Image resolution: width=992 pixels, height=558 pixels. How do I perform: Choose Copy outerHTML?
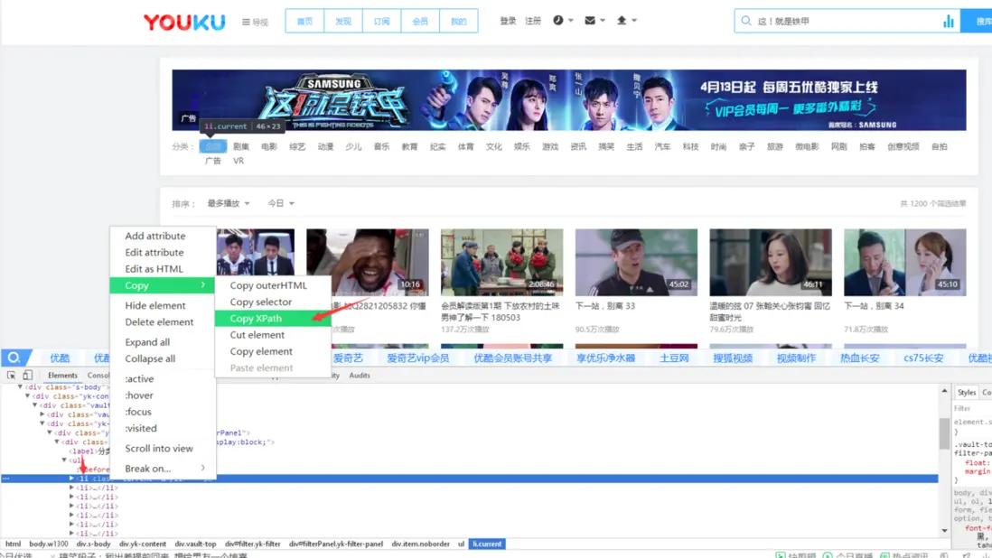(x=273, y=285)
